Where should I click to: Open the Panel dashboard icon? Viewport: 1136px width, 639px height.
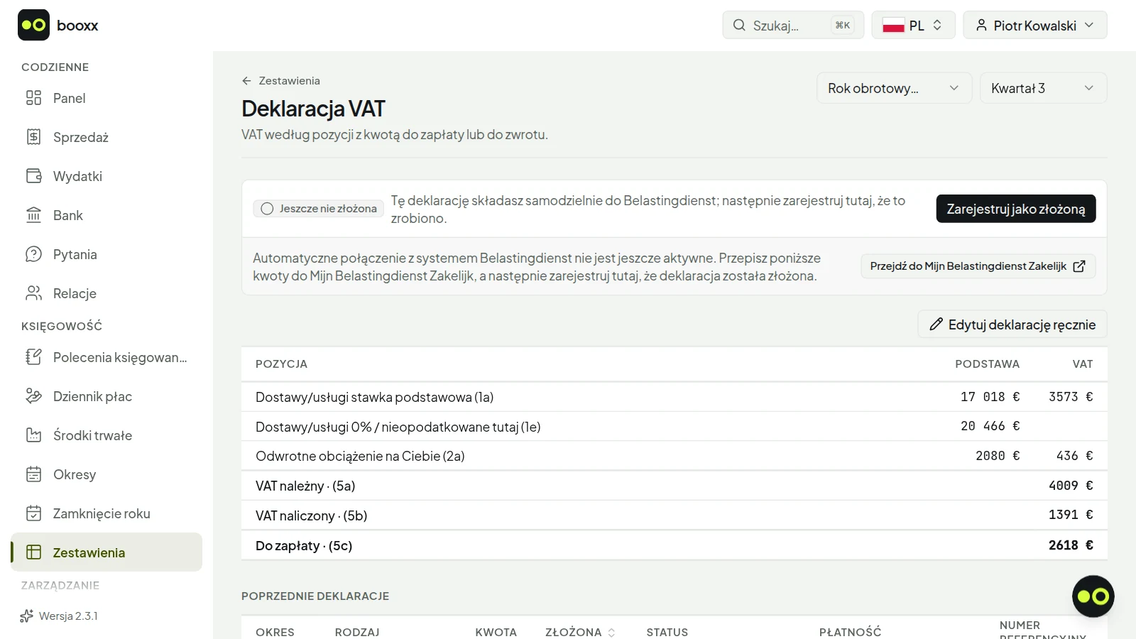click(33, 98)
